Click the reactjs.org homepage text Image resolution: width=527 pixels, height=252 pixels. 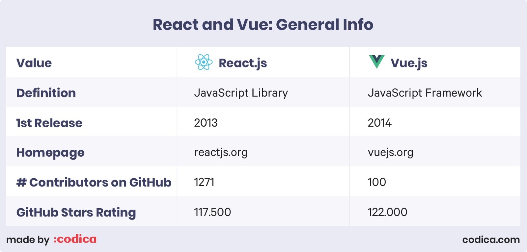221,153
